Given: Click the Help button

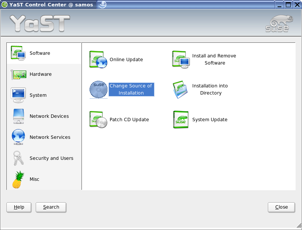Looking at the screenshot, I should [19, 207].
